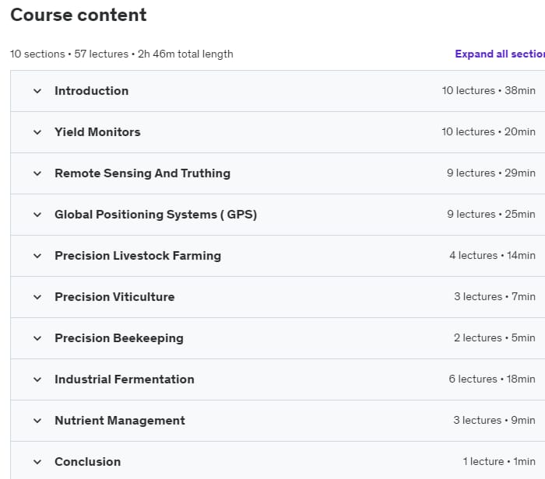Open the Yield Monitors section title
The height and width of the screenshot is (479, 545).
pyautogui.click(x=97, y=132)
